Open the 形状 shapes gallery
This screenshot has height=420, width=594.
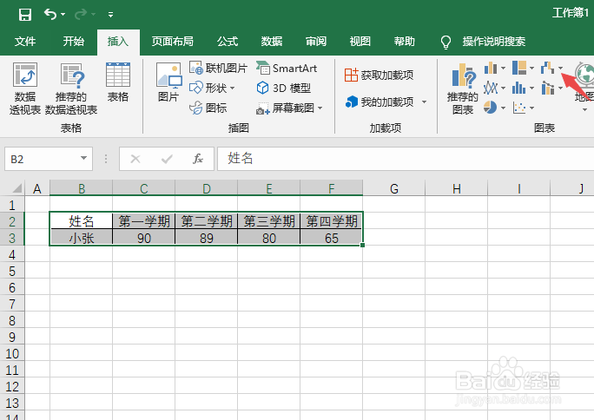pyautogui.click(x=212, y=89)
